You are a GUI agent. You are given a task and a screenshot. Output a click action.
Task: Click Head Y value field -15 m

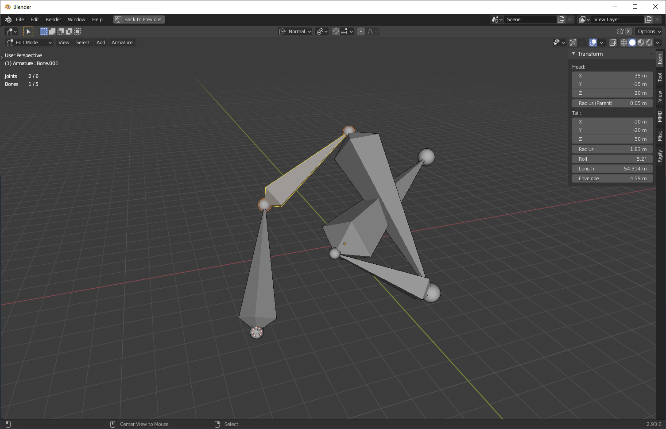tap(612, 84)
